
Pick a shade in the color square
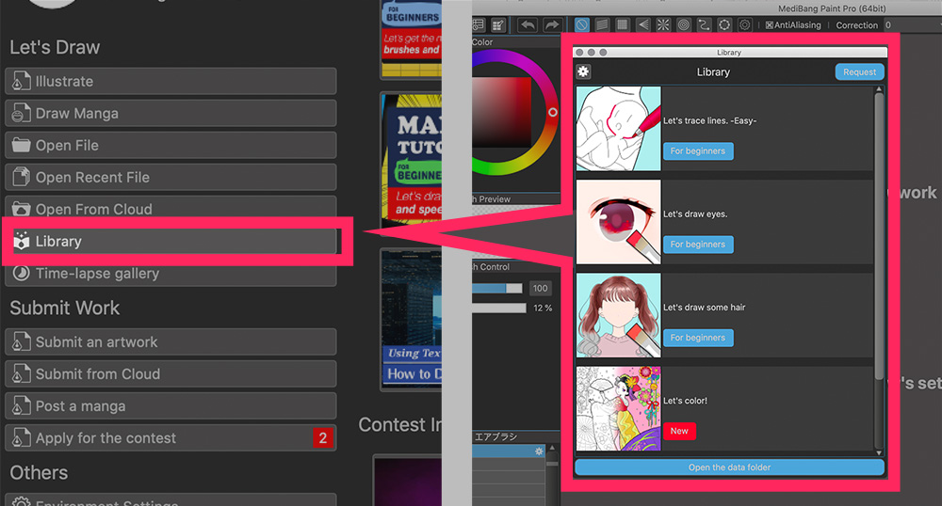point(502,112)
